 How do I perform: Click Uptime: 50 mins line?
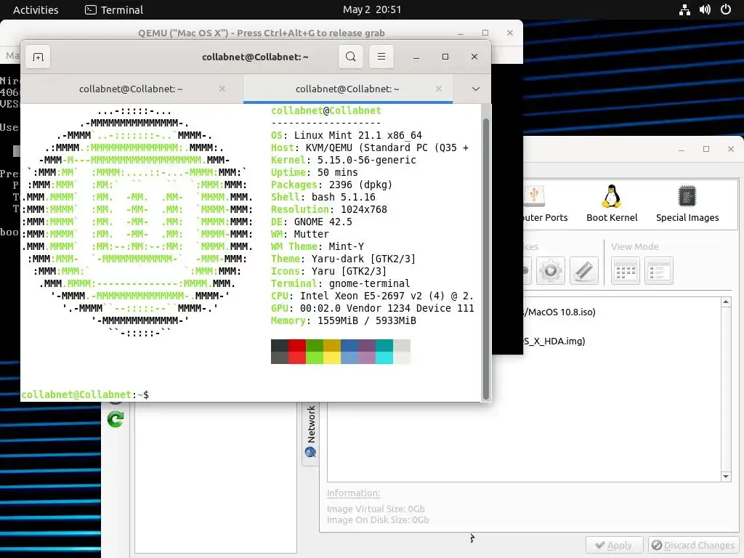coord(314,172)
